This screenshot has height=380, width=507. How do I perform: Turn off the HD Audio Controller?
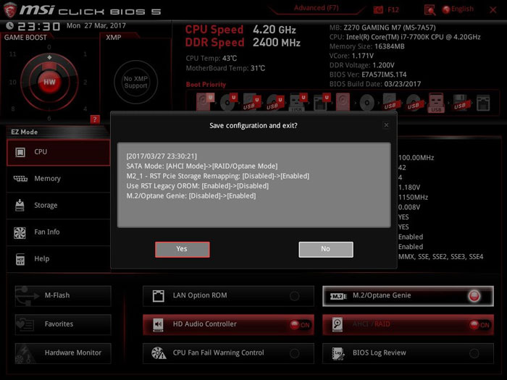[298, 325]
